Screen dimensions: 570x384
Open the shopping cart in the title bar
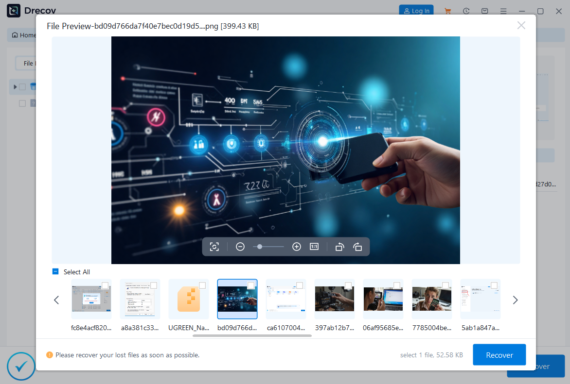click(x=447, y=11)
